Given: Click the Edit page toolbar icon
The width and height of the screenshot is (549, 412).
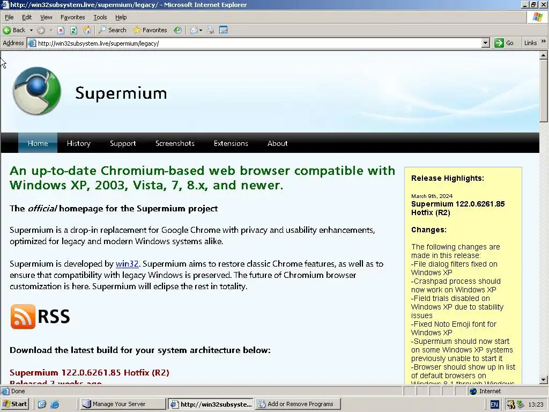Looking at the screenshot, I should [x=224, y=30].
